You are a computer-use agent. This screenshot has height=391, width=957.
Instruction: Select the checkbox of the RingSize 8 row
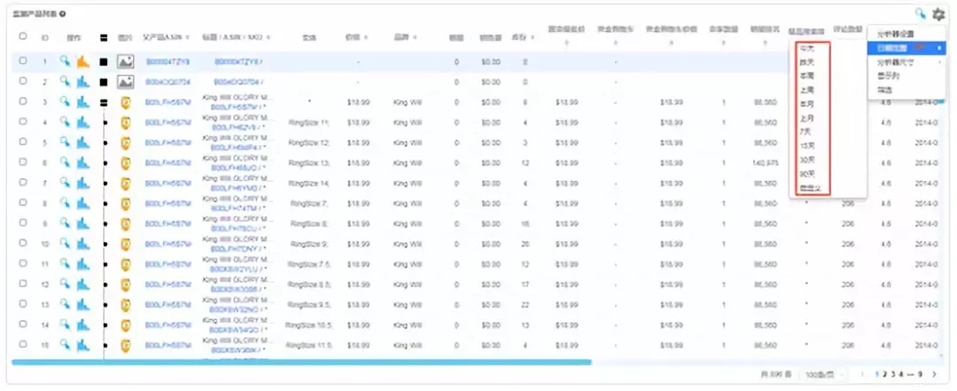22,223
